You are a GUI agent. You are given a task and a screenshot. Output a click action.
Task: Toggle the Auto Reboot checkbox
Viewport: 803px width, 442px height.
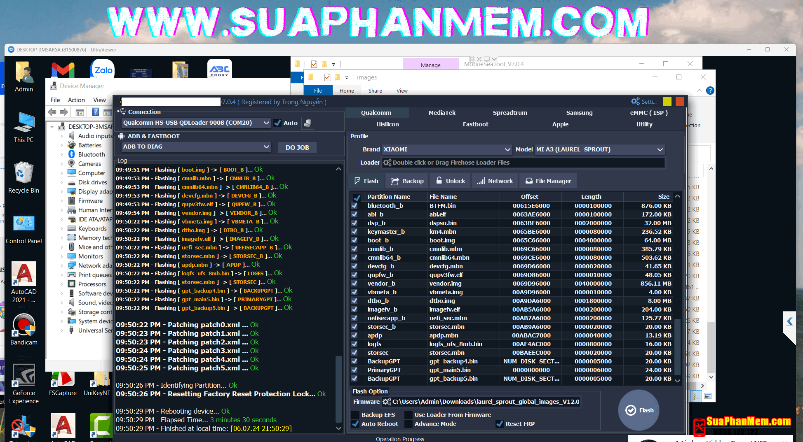[x=355, y=424]
